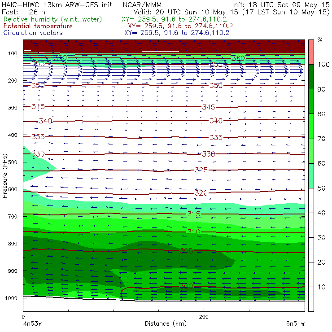Click the '600' pressure axis label
The image size is (332, 332).
pyautogui.click(x=13, y=189)
